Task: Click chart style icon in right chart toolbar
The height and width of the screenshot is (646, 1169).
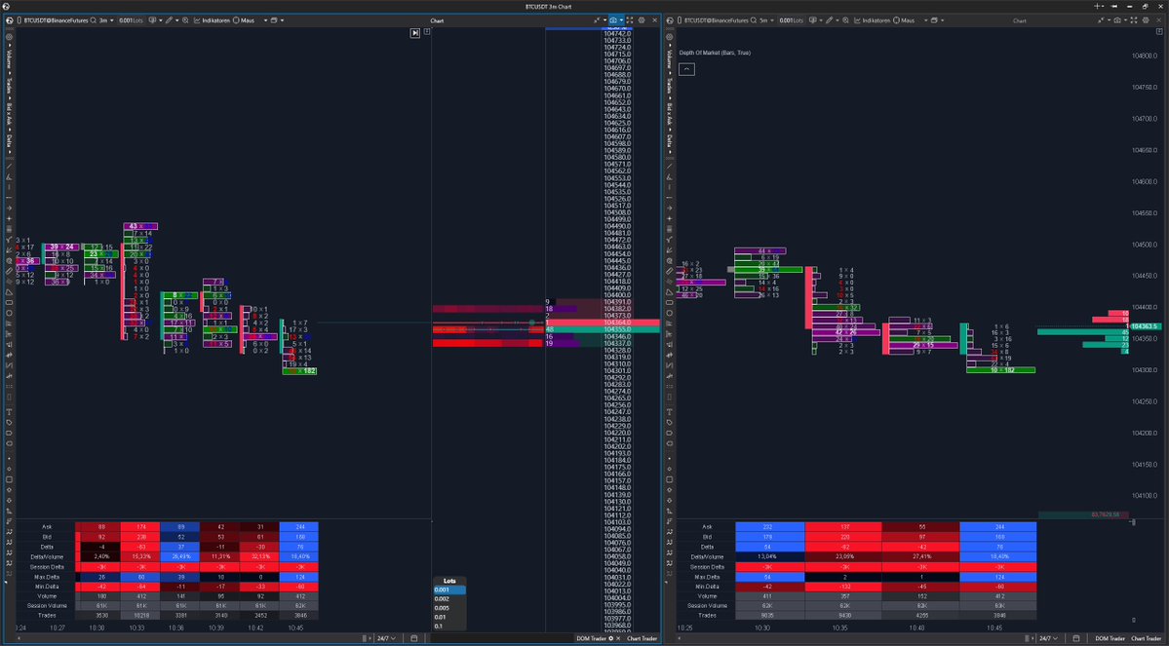Action: (x=812, y=20)
